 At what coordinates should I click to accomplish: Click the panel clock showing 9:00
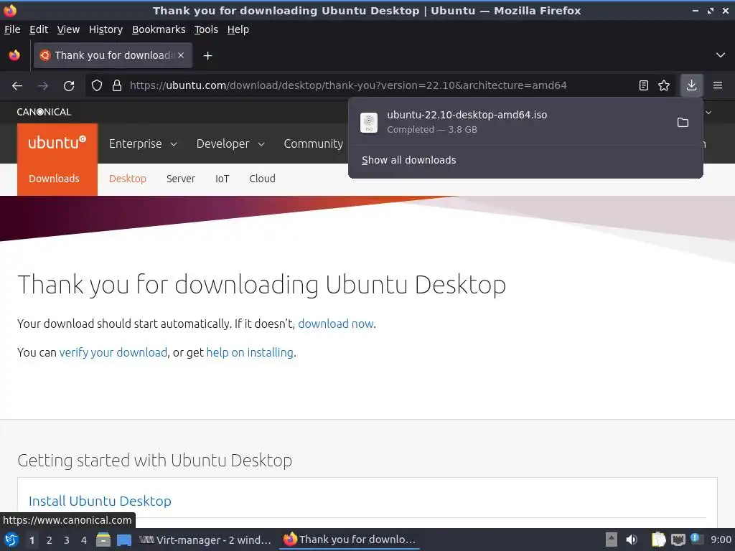(721, 540)
